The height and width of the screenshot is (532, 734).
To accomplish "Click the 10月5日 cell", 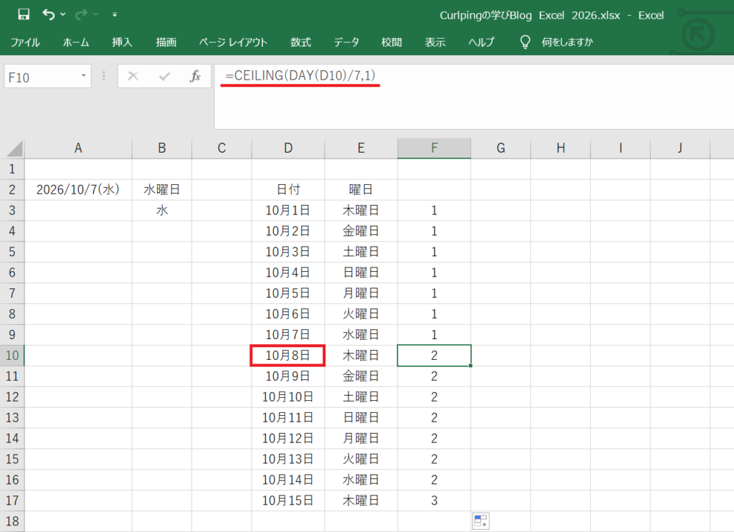I will (x=288, y=293).
